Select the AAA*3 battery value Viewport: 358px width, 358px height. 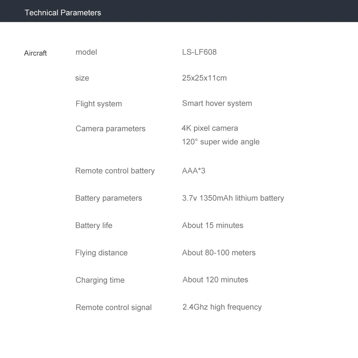click(193, 171)
